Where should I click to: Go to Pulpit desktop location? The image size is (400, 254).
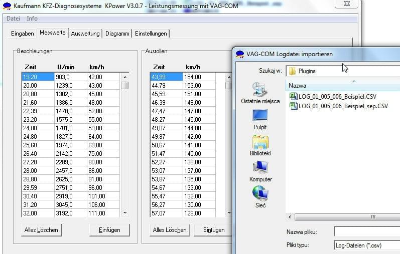(x=260, y=120)
